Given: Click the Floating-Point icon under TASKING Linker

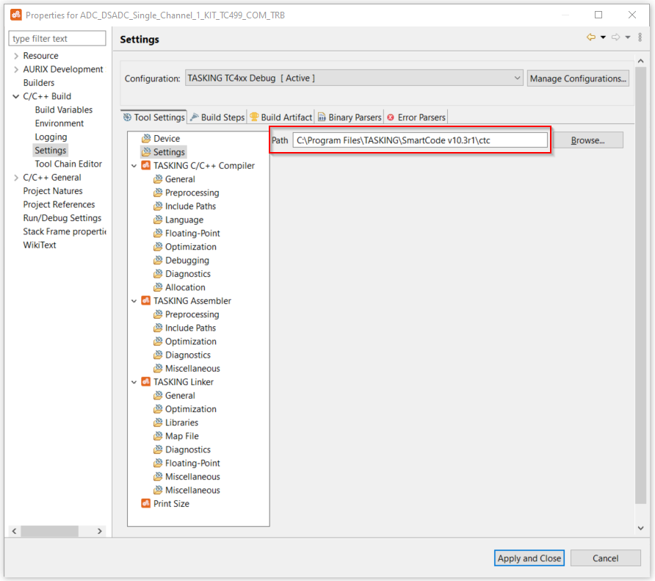Looking at the screenshot, I should pyautogui.click(x=158, y=463).
